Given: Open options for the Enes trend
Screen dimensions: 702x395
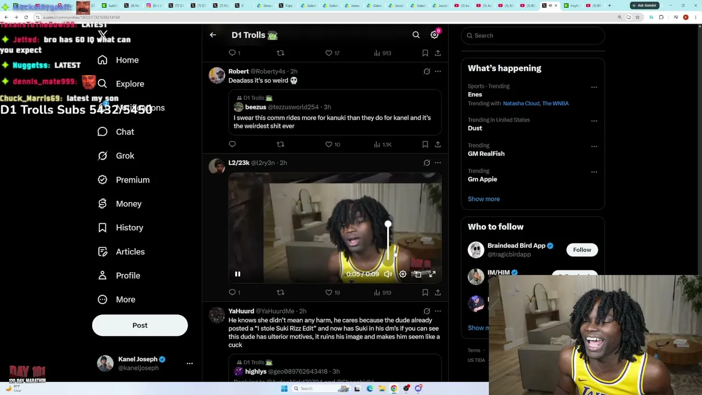Looking at the screenshot, I should pos(594,87).
